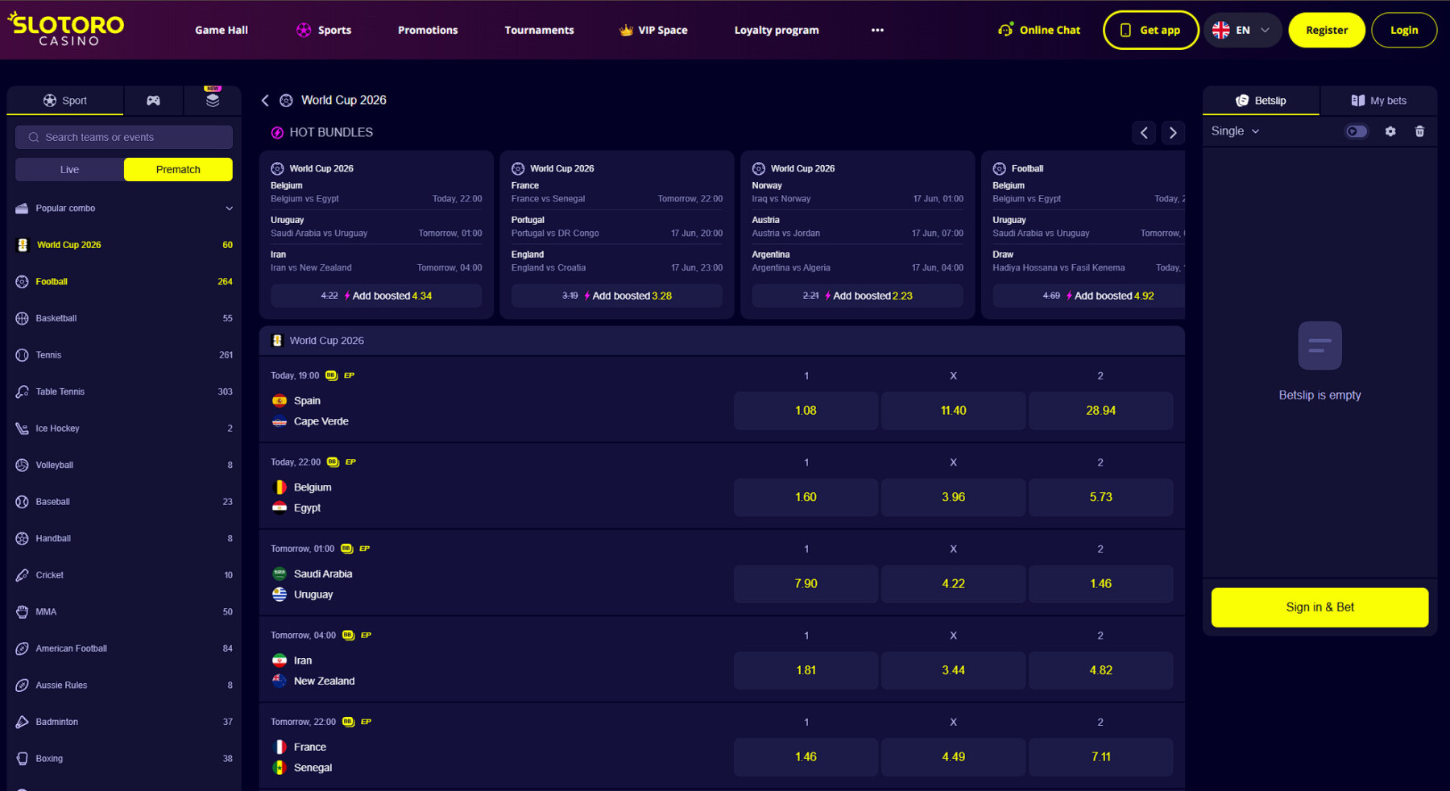Click the gamepad esports tab icon

point(153,101)
